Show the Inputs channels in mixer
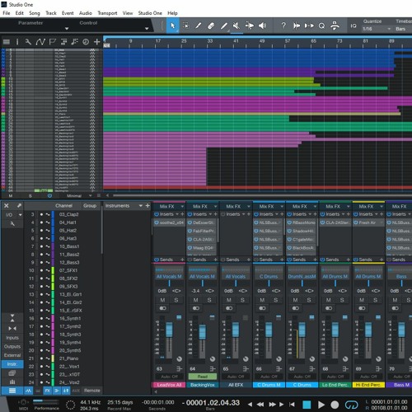This screenshot has width=412, height=412. click(x=12, y=338)
